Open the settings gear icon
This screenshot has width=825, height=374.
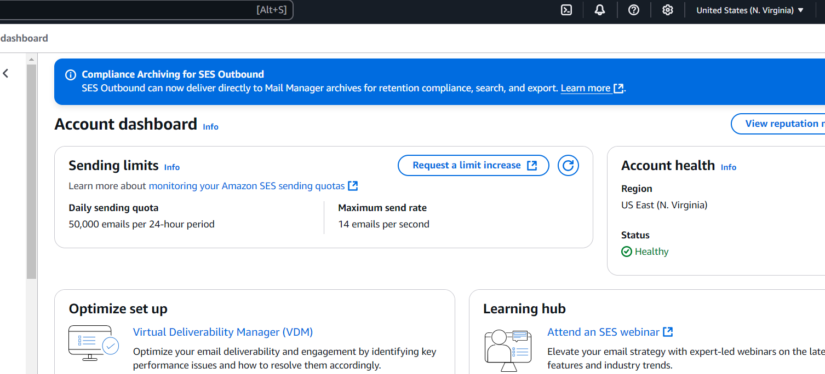click(x=667, y=10)
